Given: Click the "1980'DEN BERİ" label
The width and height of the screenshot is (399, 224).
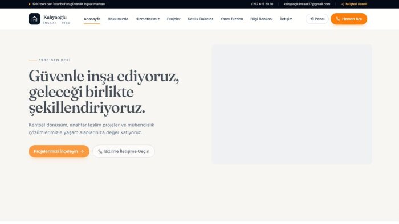Looking at the screenshot, I should (55, 60).
